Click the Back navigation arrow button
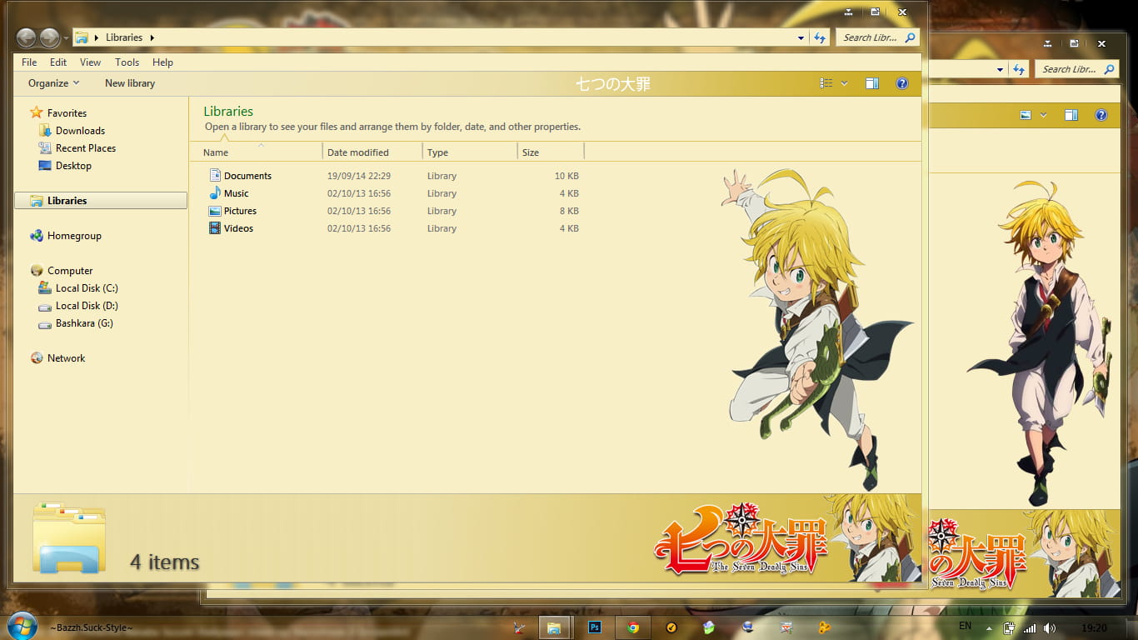Image resolution: width=1138 pixels, height=640 pixels. pyautogui.click(x=27, y=37)
